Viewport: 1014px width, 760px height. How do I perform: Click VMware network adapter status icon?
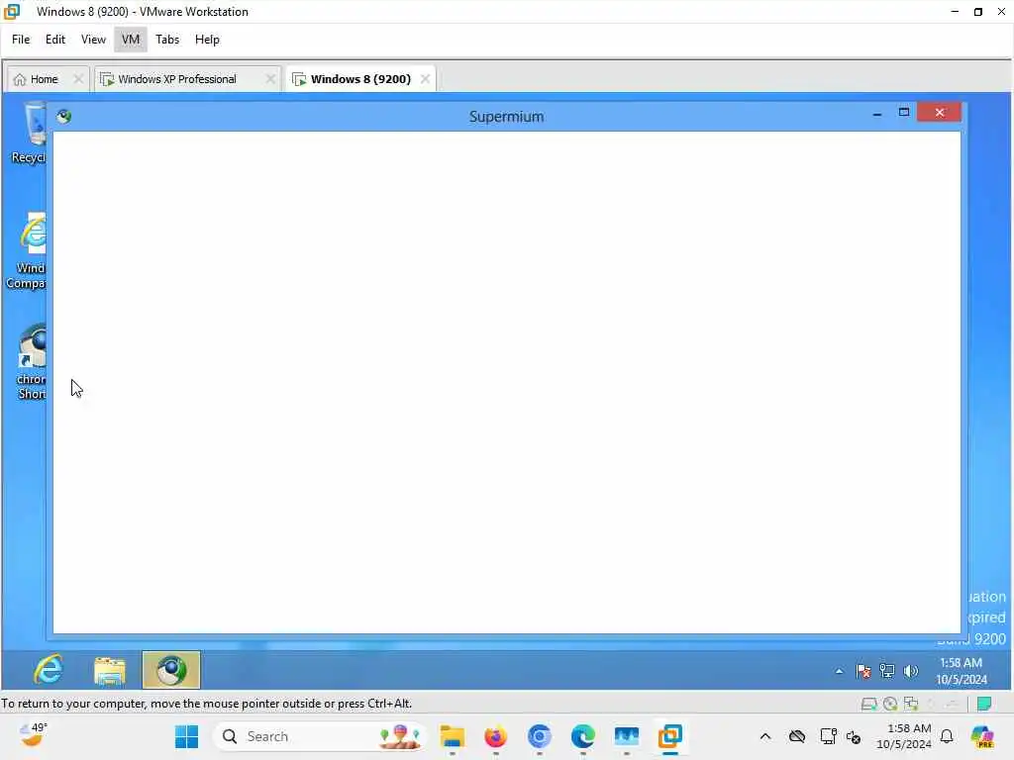coord(911,704)
